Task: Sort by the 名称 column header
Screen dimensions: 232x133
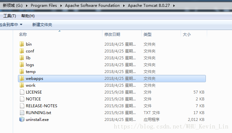Action: 23,34
